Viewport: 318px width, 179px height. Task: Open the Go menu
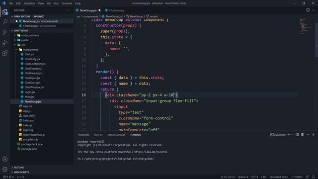point(49,3)
